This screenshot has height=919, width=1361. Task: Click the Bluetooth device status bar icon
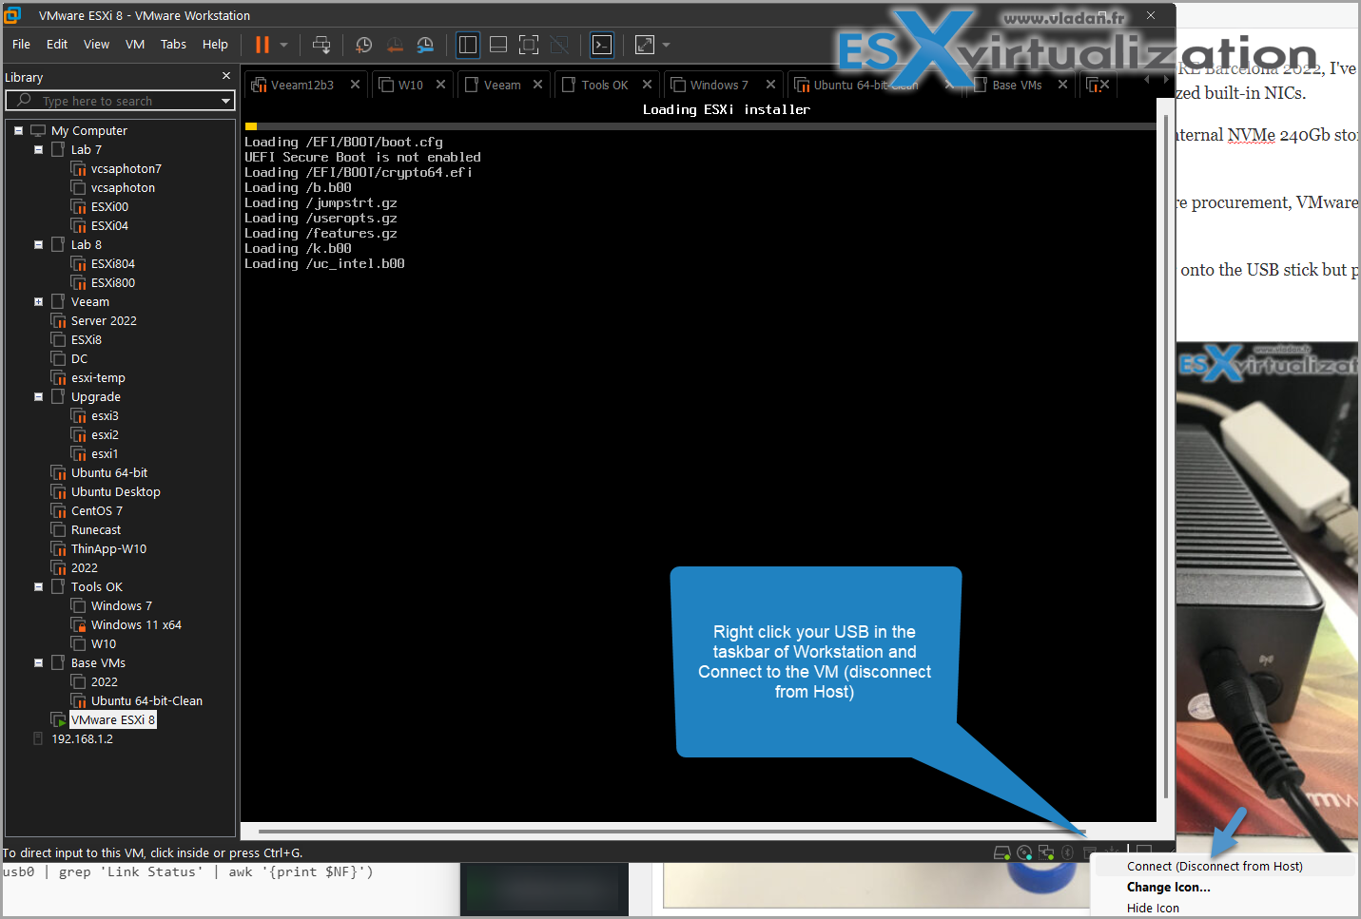pyautogui.click(x=1067, y=852)
